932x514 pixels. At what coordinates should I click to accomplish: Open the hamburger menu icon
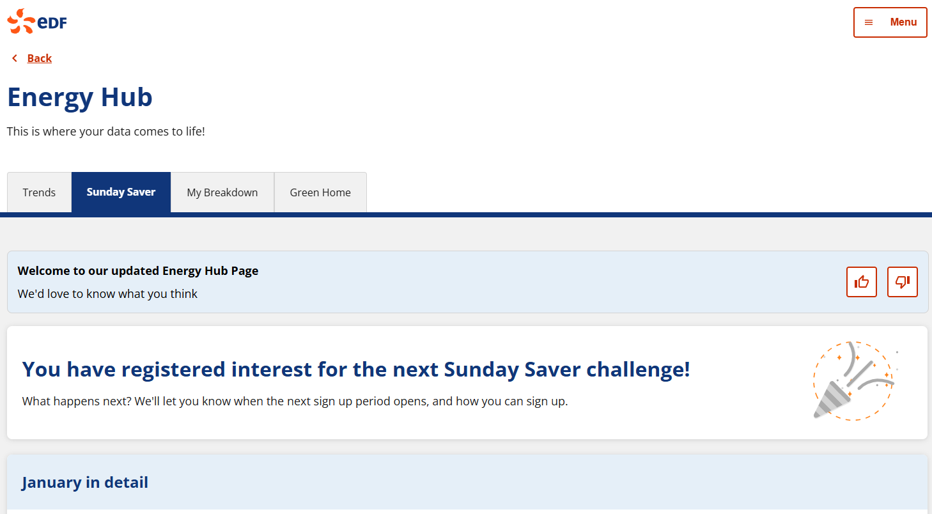coord(869,22)
